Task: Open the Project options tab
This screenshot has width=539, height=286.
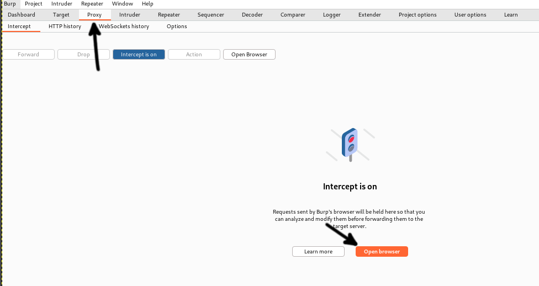Action: pyautogui.click(x=418, y=15)
